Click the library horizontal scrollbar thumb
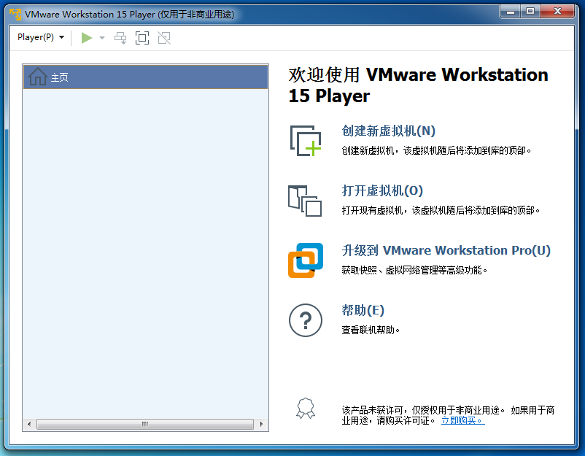 tap(145, 424)
